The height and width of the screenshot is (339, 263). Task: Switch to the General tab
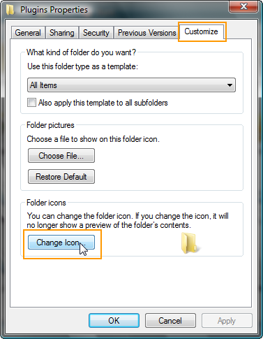tap(28, 33)
